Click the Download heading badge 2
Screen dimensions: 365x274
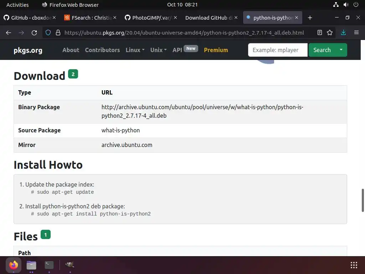pyautogui.click(x=73, y=74)
